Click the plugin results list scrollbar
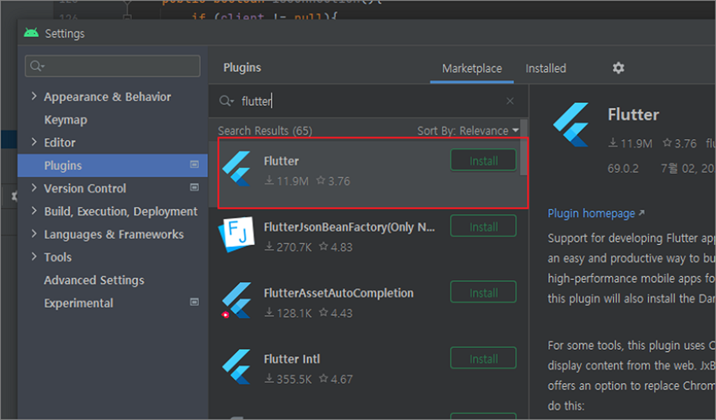 (523, 147)
